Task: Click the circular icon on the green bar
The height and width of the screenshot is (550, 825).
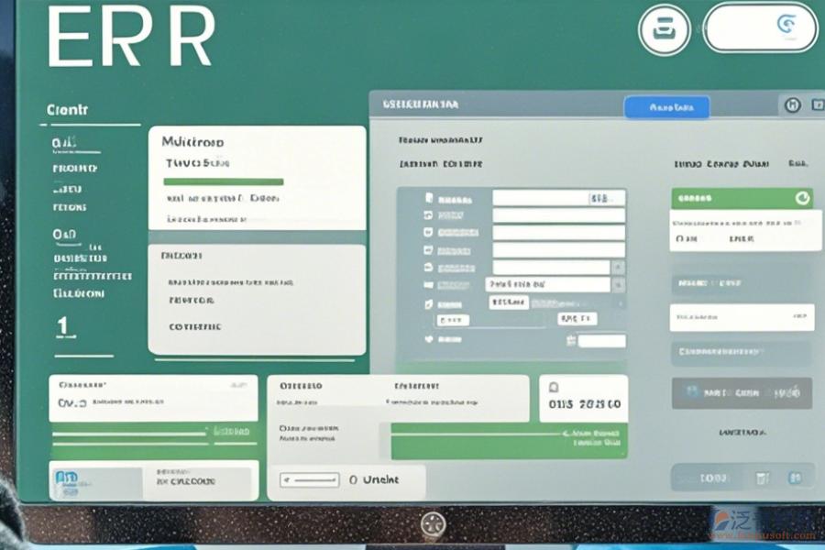Action: click(x=802, y=198)
